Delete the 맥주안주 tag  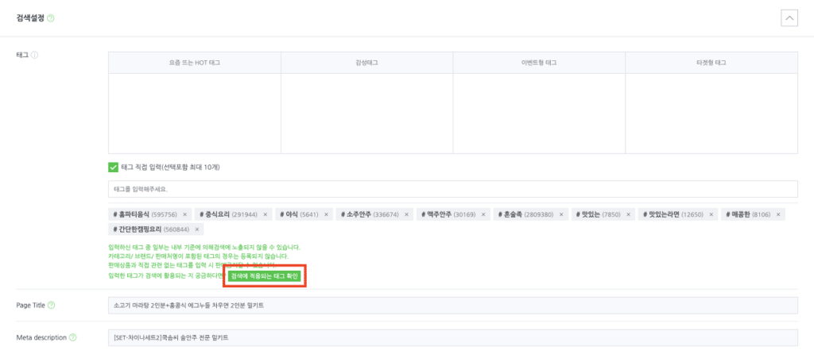pos(484,214)
